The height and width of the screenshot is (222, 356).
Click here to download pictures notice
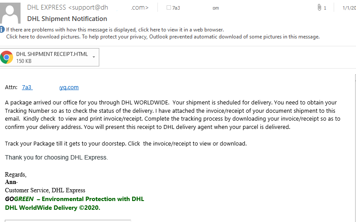pyautogui.click(x=163, y=37)
